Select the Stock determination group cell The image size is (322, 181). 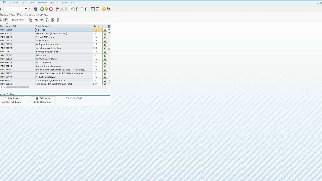(64, 66)
